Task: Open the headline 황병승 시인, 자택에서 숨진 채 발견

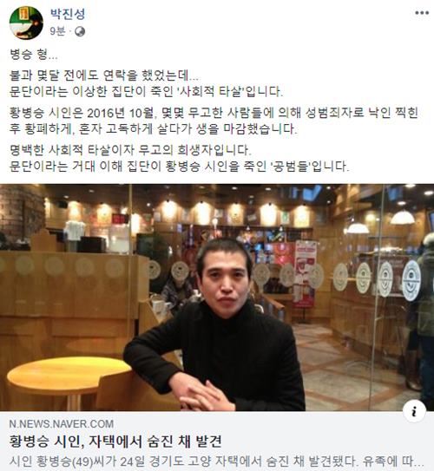Action: click(x=115, y=442)
